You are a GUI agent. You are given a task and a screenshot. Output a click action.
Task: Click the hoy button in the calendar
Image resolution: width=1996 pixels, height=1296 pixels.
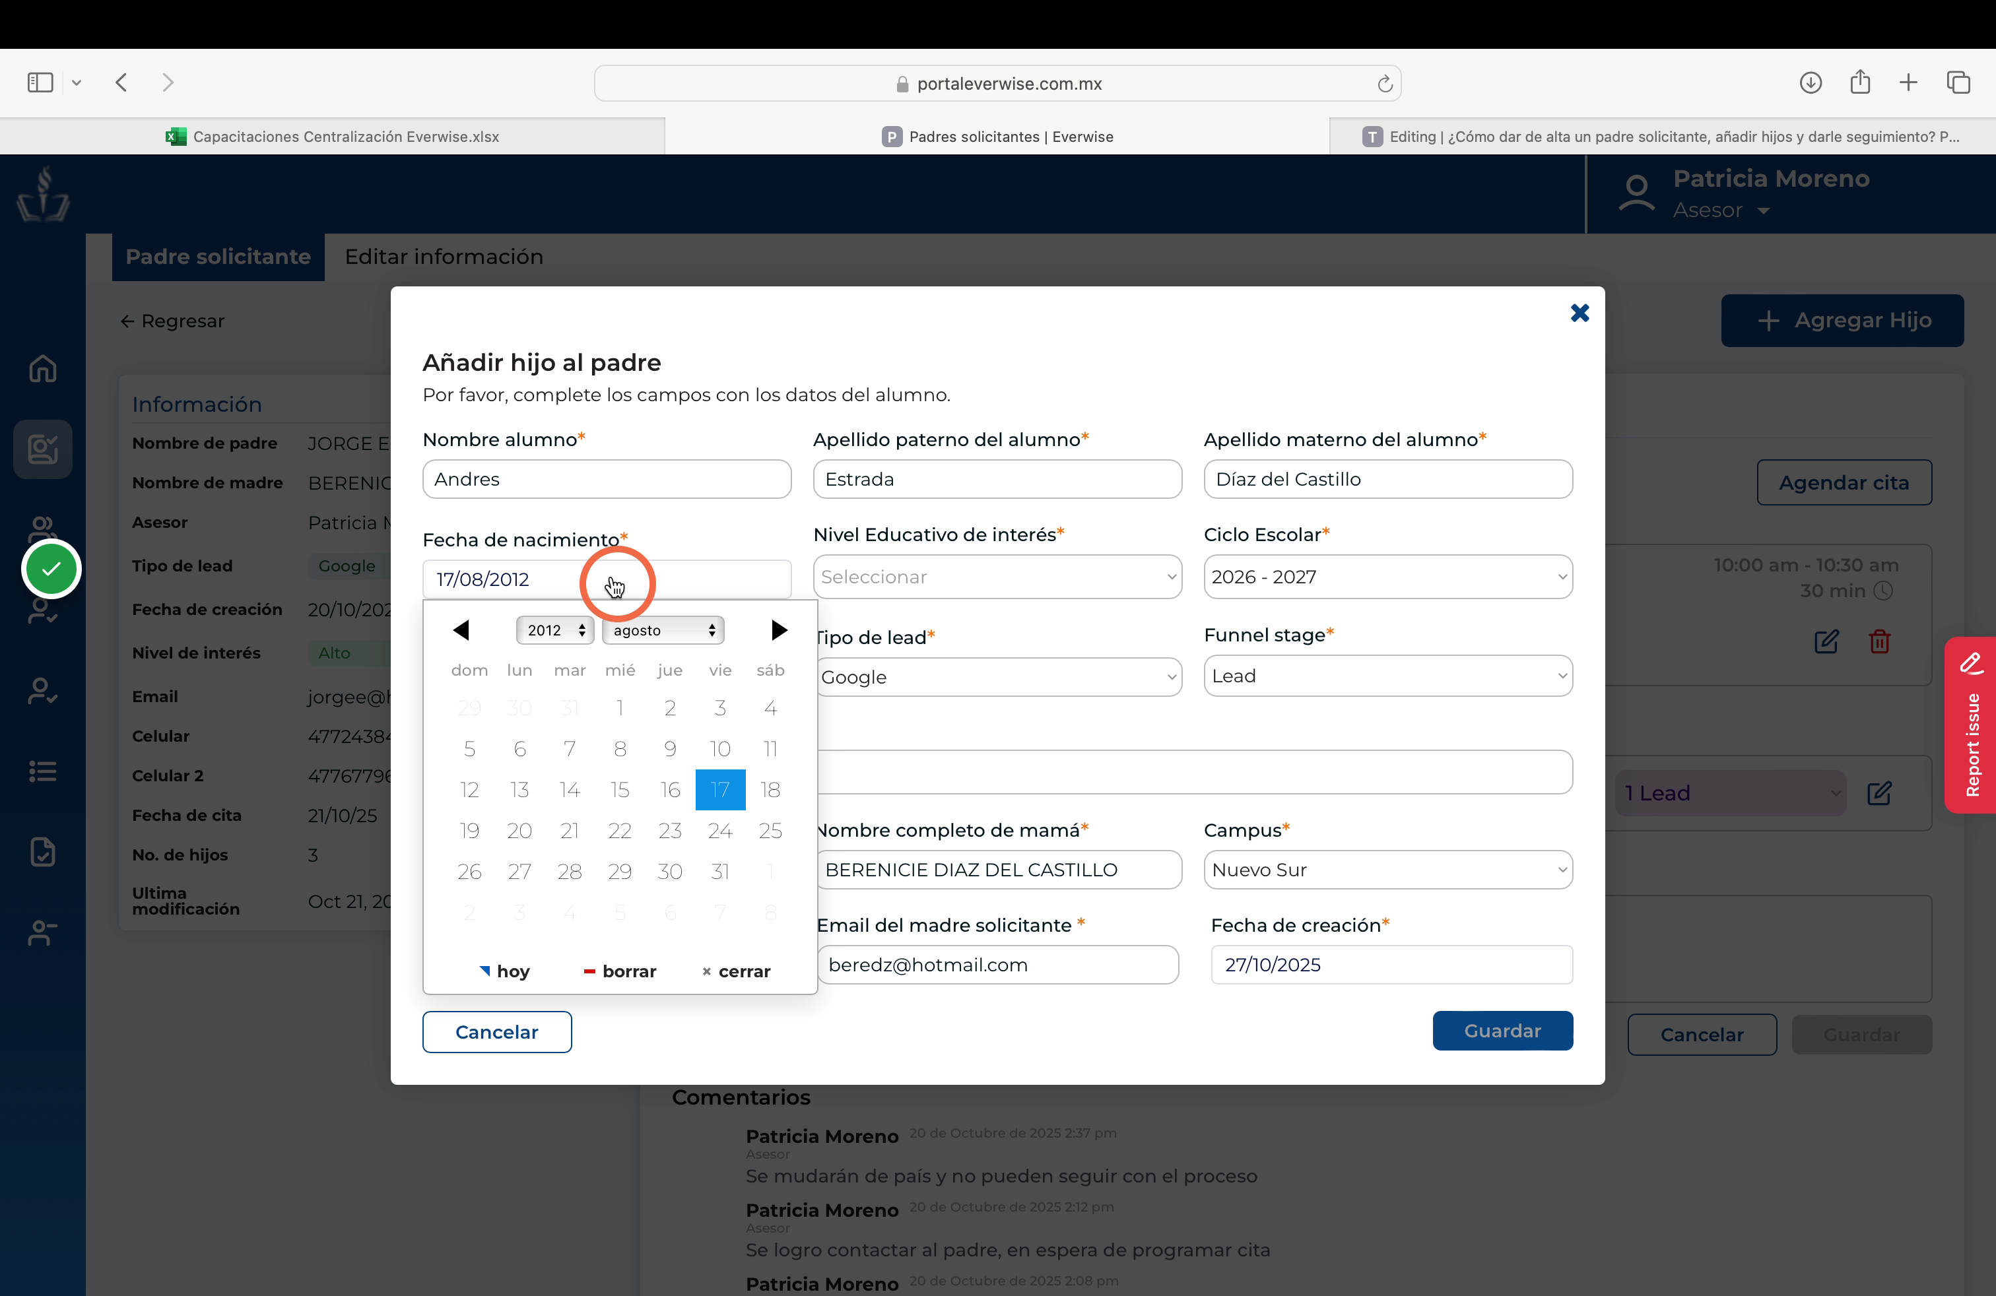click(504, 971)
